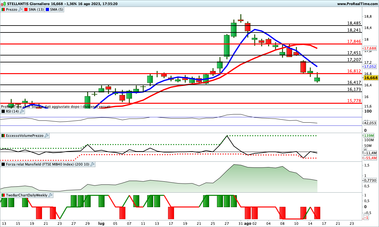Click the EccessoVolumePrezzo legend color icon
This screenshot has height=227, width=379.
coord(3,136)
